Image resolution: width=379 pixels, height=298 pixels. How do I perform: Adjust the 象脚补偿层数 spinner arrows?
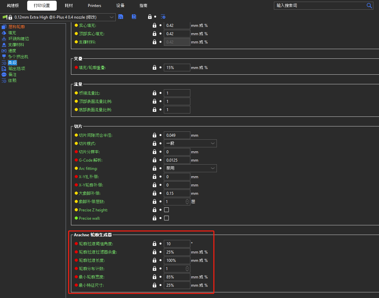(187, 201)
